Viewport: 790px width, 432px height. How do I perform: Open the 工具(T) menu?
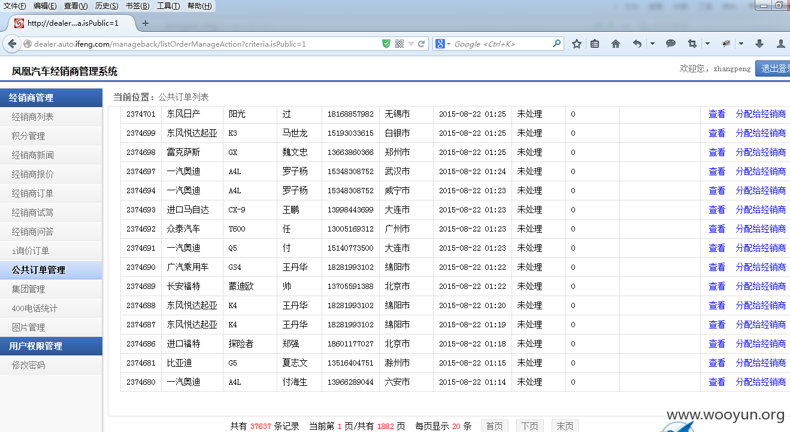point(168,6)
